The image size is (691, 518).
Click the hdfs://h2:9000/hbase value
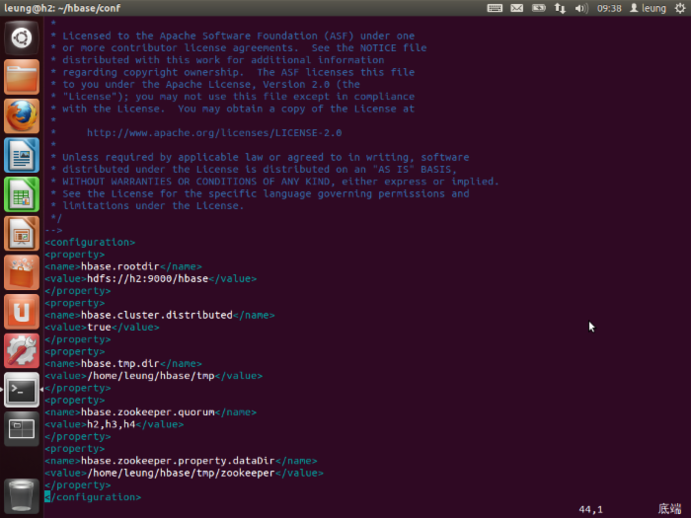point(148,278)
